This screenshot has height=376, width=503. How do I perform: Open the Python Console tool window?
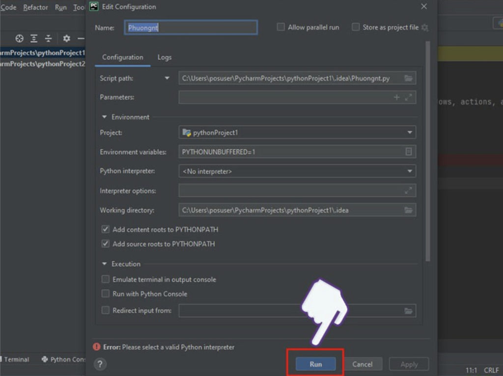(63, 359)
